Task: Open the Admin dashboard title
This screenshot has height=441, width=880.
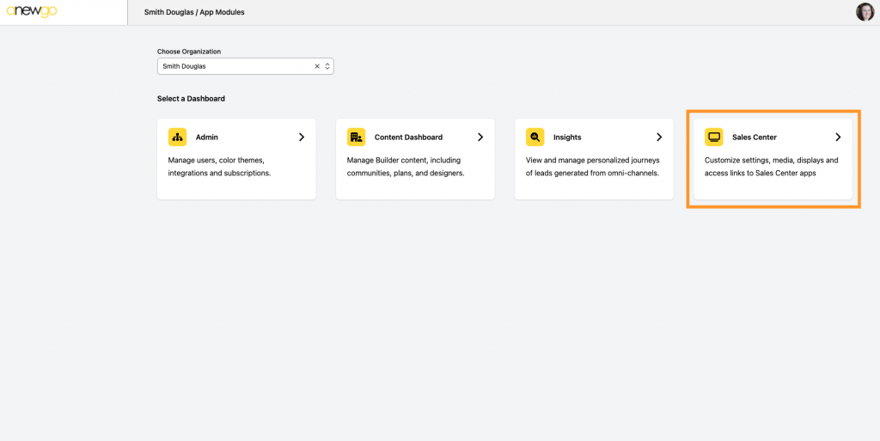Action: 207,137
